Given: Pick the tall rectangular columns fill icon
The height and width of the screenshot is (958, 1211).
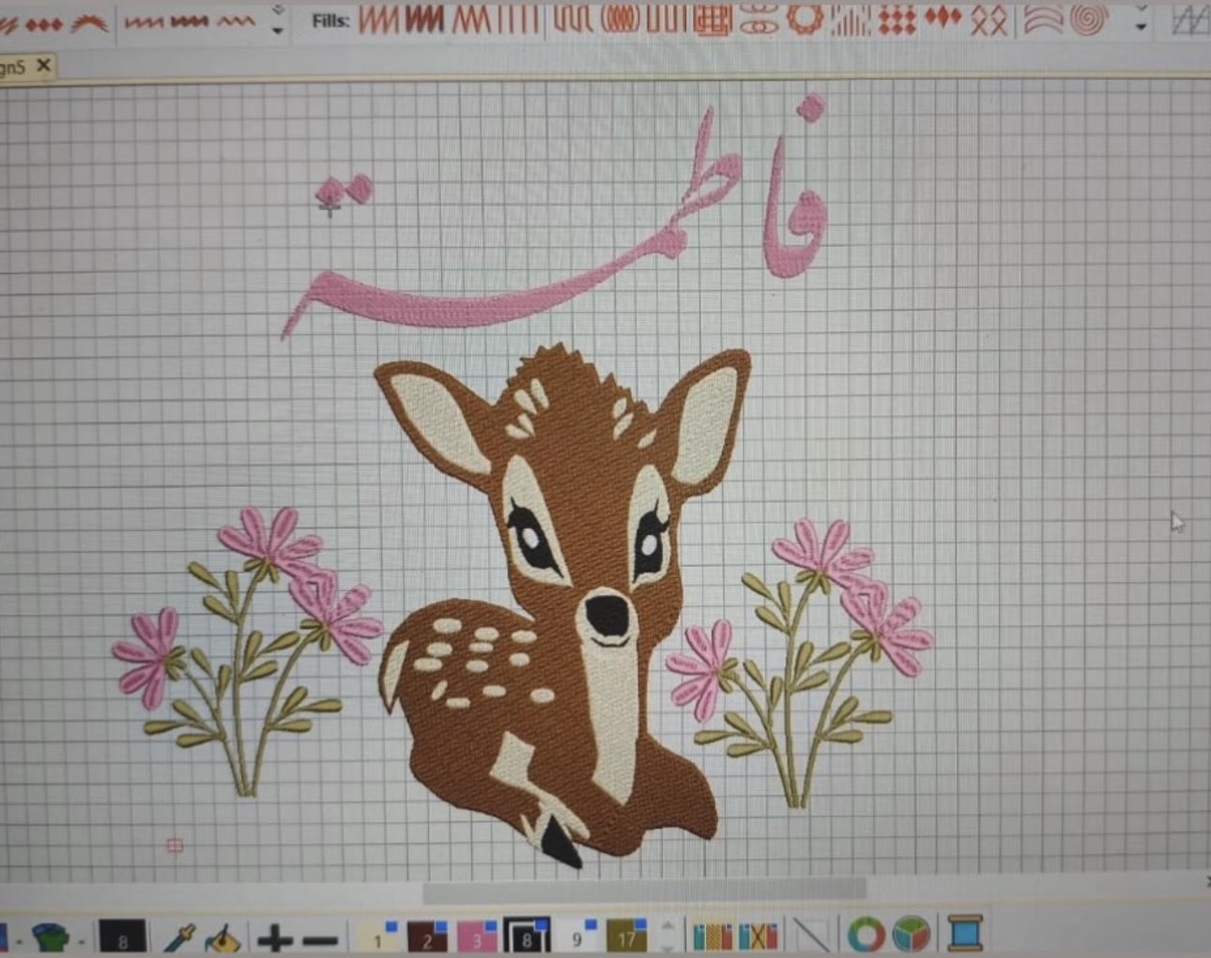Looking at the screenshot, I should pos(667,19).
